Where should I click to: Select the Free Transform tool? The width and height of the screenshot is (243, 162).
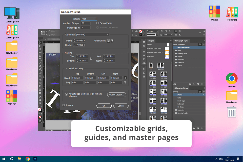tap(40, 83)
